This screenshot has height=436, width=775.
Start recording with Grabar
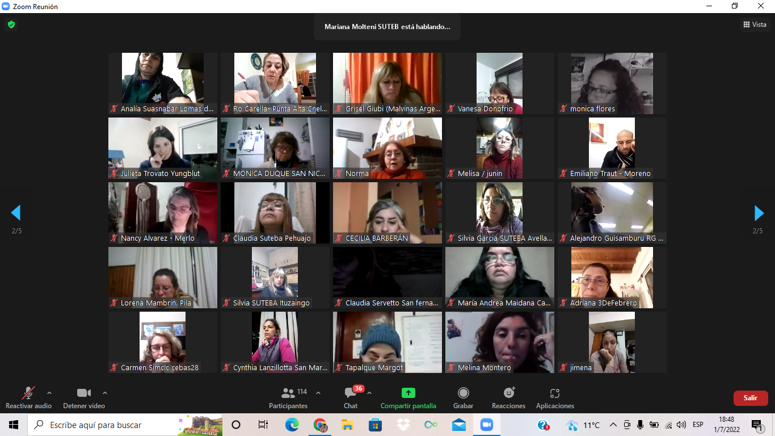pyautogui.click(x=463, y=396)
